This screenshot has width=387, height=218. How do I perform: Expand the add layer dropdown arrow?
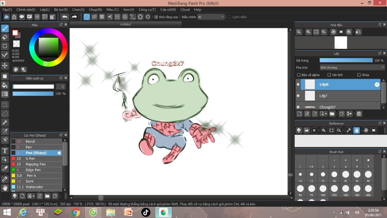tap(326, 114)
